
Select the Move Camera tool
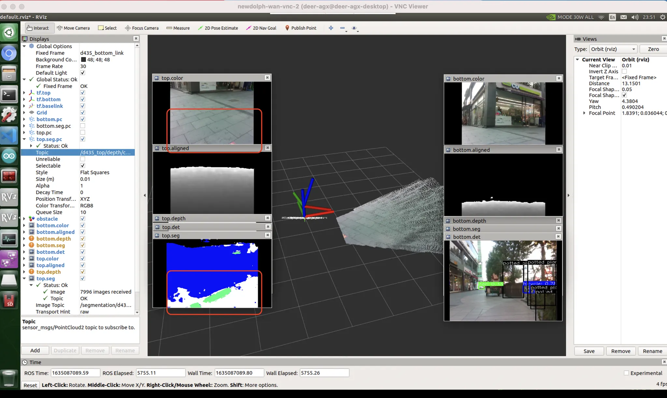(73, 28)
